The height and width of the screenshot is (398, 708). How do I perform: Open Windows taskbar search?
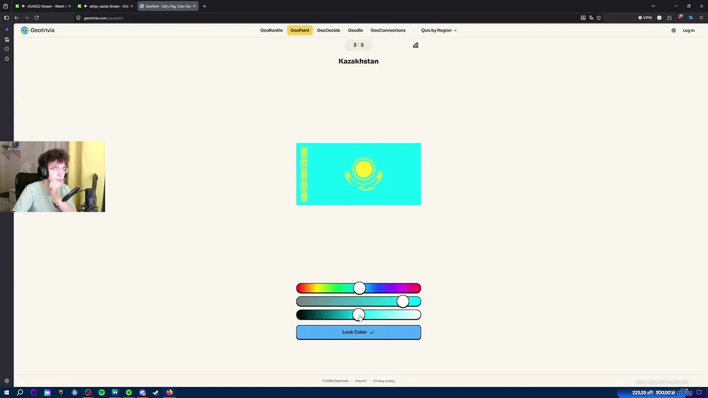(x=20, y=392)
